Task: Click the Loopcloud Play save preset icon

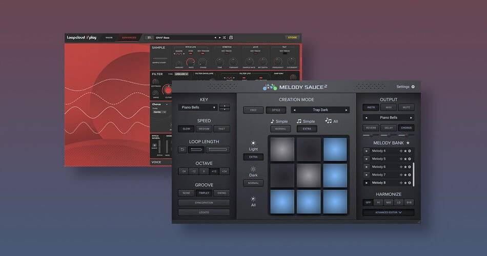Action: tap(231, 37)
